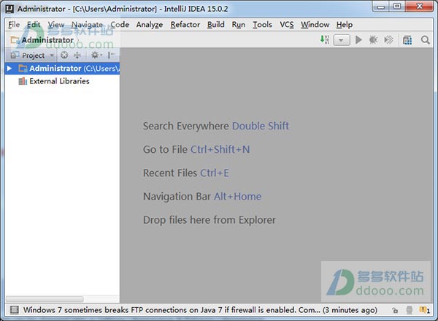
Task: Click the Windows 7 FTP status message
Action: (200, 310)
